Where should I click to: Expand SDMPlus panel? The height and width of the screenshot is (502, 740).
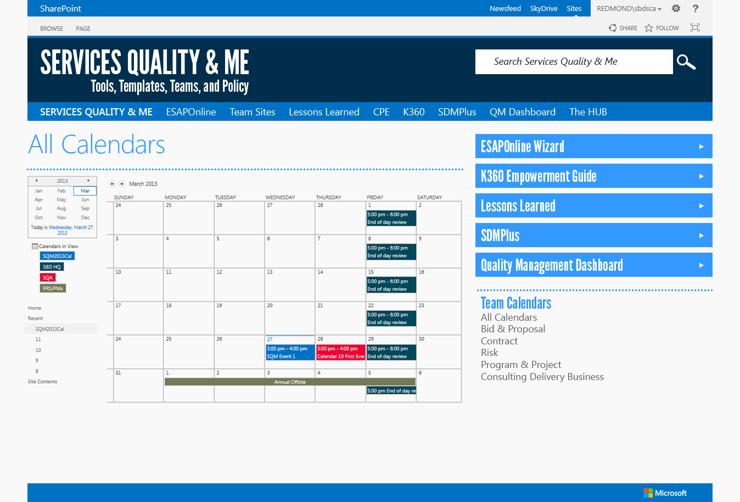tap(594, 235)
